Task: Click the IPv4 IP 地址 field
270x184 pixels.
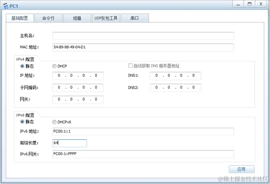Action: tap(78, 76)
